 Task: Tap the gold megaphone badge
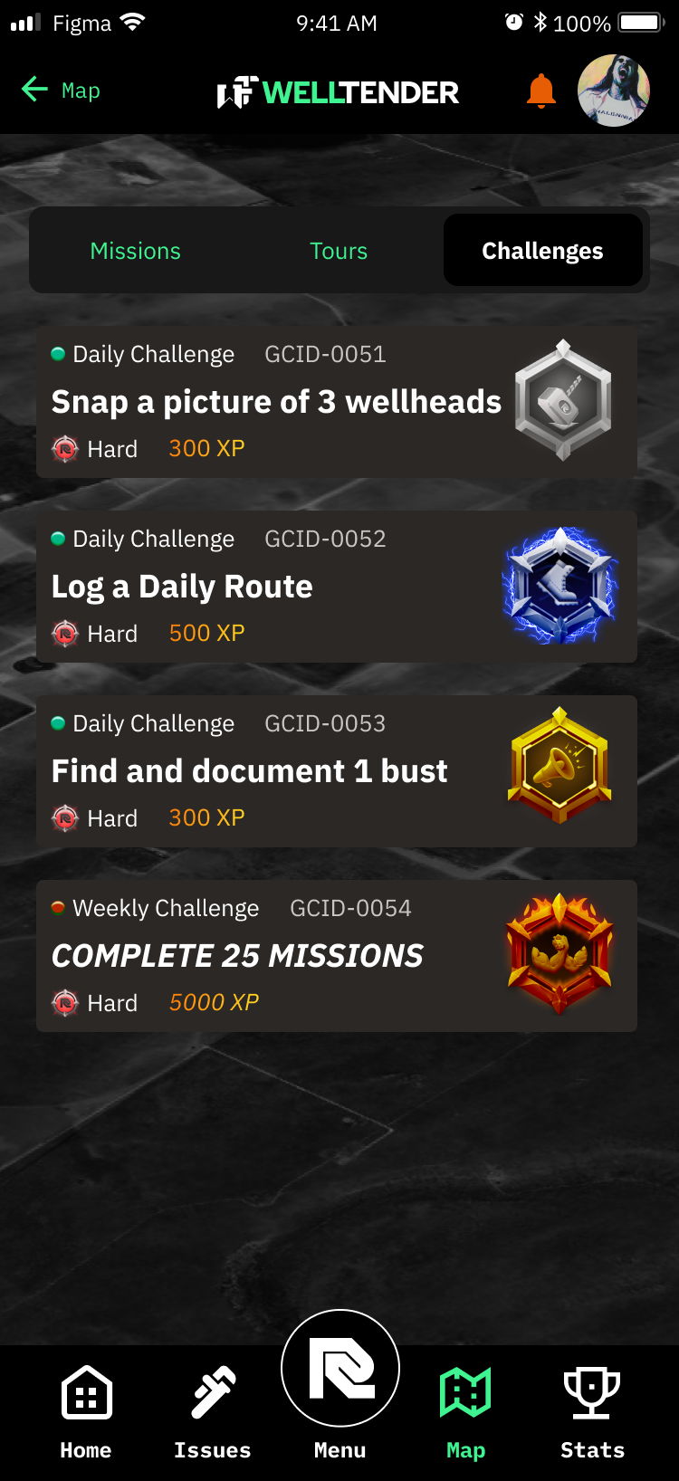click(x=559, y=766)
